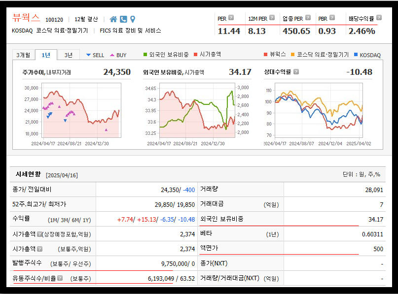Open help icon next to 배당수익률
398x294 pixels.
coord(379,18)
